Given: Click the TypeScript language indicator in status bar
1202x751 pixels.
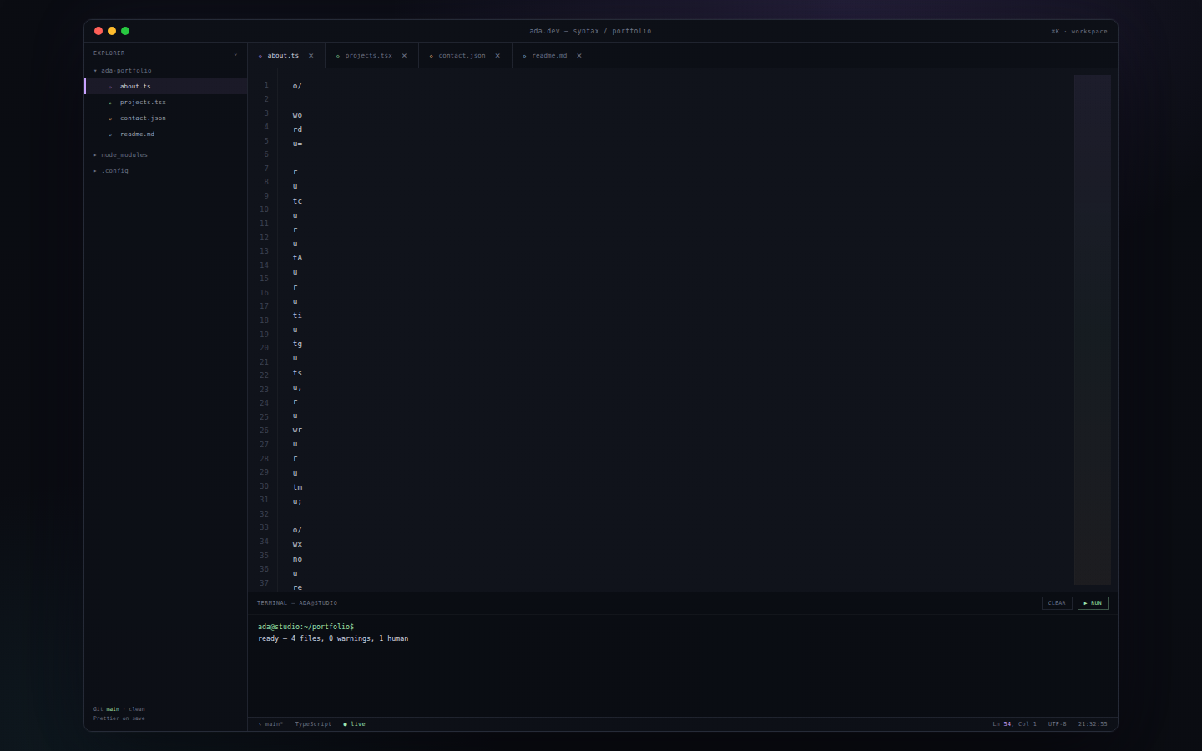Looking at the screenshot, I should 313,724.
